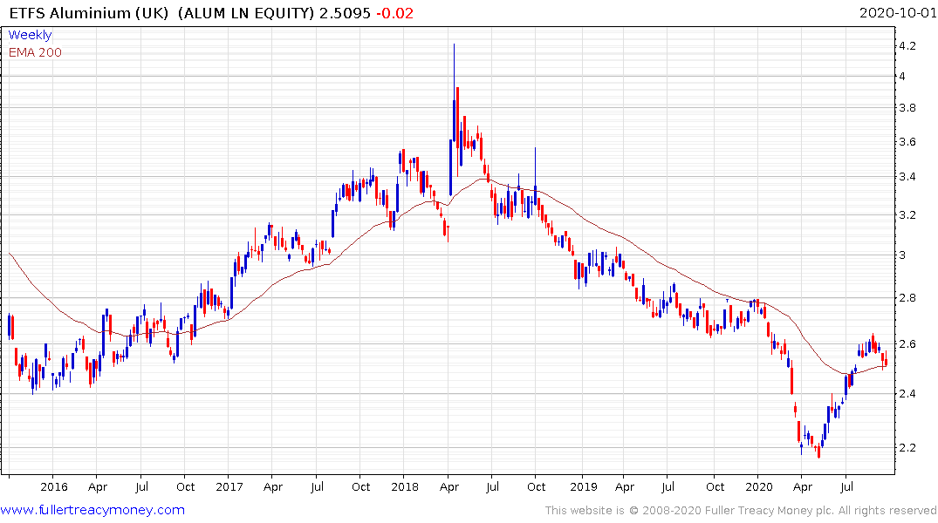Click the 2018 year label on time axis

(x=405, y=486)
